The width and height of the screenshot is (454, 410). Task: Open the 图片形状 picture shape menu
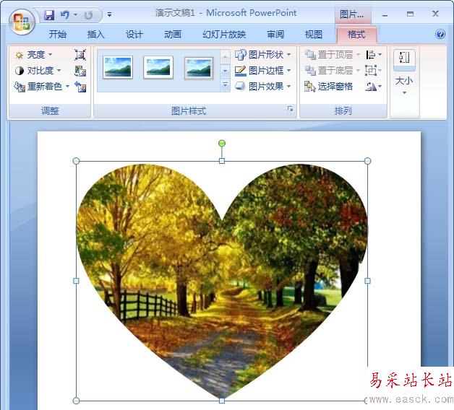pyautogui.click(x=262, y=55)
